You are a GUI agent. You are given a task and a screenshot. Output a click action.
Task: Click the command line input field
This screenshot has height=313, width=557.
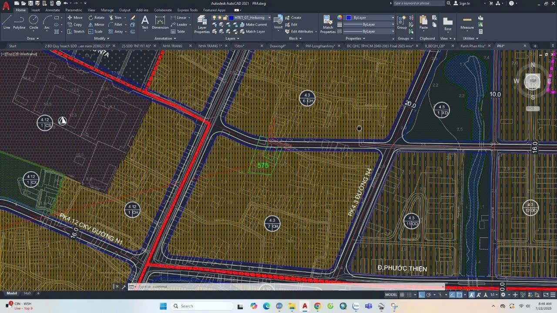(283, 286)
